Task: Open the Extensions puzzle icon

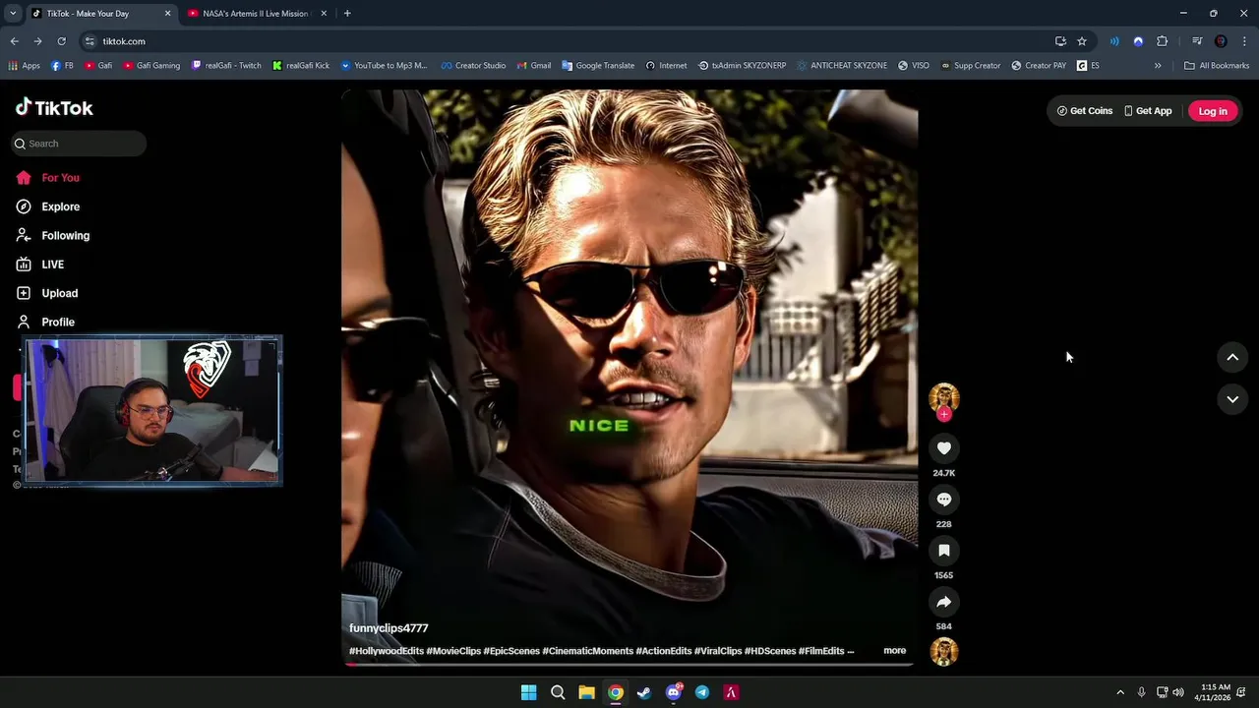Action: [x=1163, y=41]
